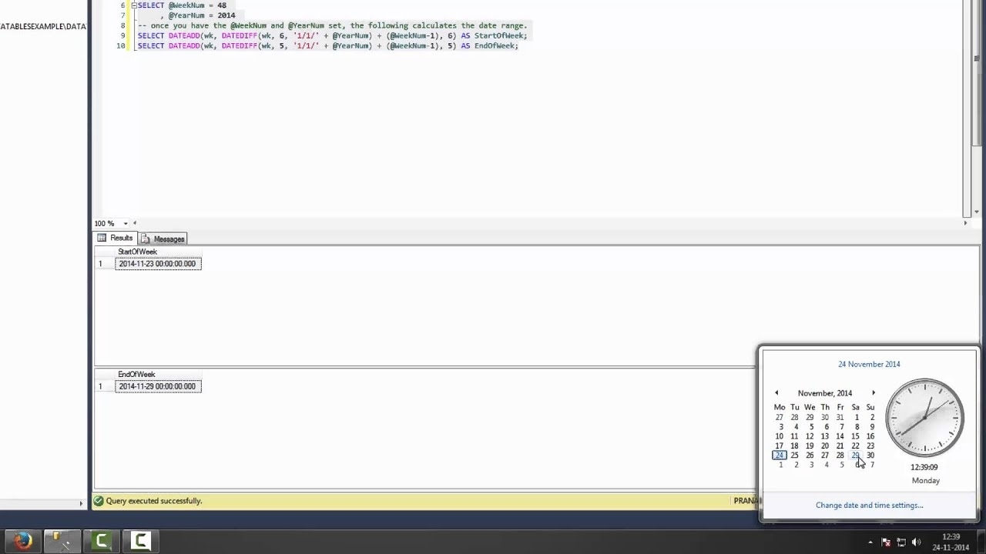Select the 2014-11-23 00:00:00.000 cell
The image size is (986, 554).
coord(158,264)
